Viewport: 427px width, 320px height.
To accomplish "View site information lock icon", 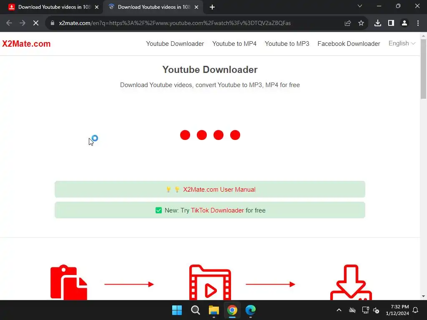I will coord(53,23).
